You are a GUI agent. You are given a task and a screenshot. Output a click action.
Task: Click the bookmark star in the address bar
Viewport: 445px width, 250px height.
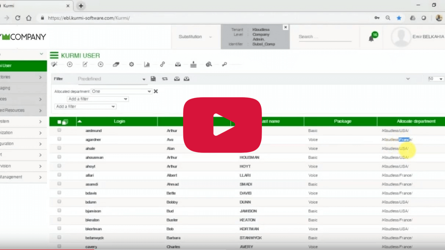[x=399, y=18]
